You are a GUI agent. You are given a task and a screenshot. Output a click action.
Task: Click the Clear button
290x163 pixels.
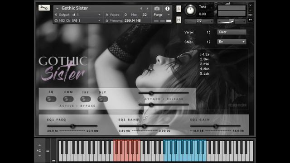[x=232, y=32]
